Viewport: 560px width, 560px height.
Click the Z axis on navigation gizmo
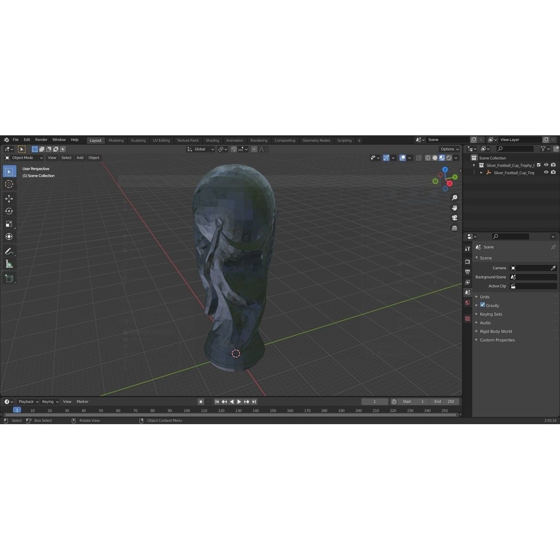445,170
